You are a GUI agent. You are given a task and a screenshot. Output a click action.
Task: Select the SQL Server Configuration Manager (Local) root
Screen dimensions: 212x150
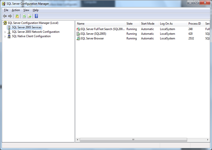pos(33,23)
